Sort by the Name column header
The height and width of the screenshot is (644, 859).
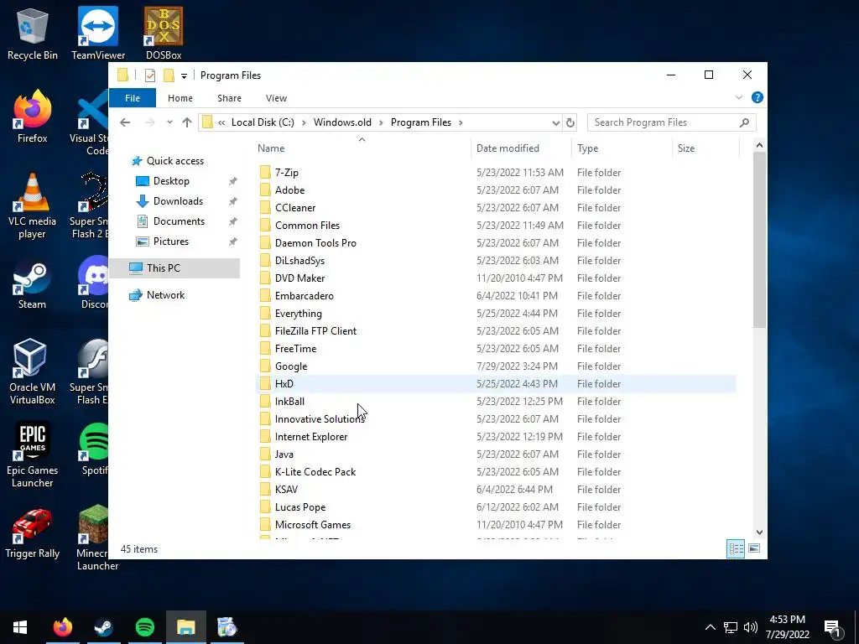click(x=362, y=148)
